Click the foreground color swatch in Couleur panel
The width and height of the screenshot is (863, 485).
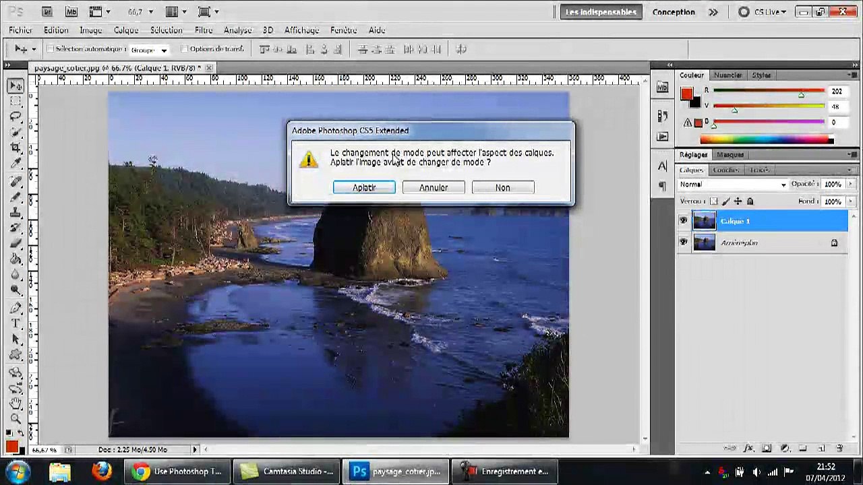[686, 94]
